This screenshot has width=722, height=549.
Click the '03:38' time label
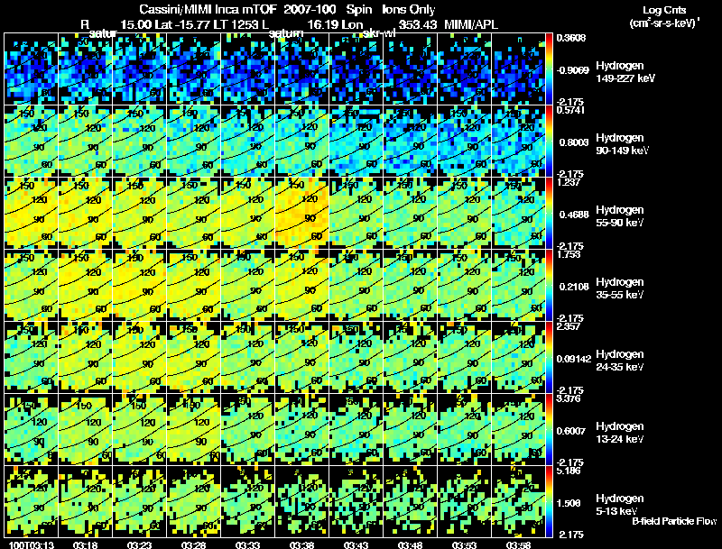[x=301, y=545]
